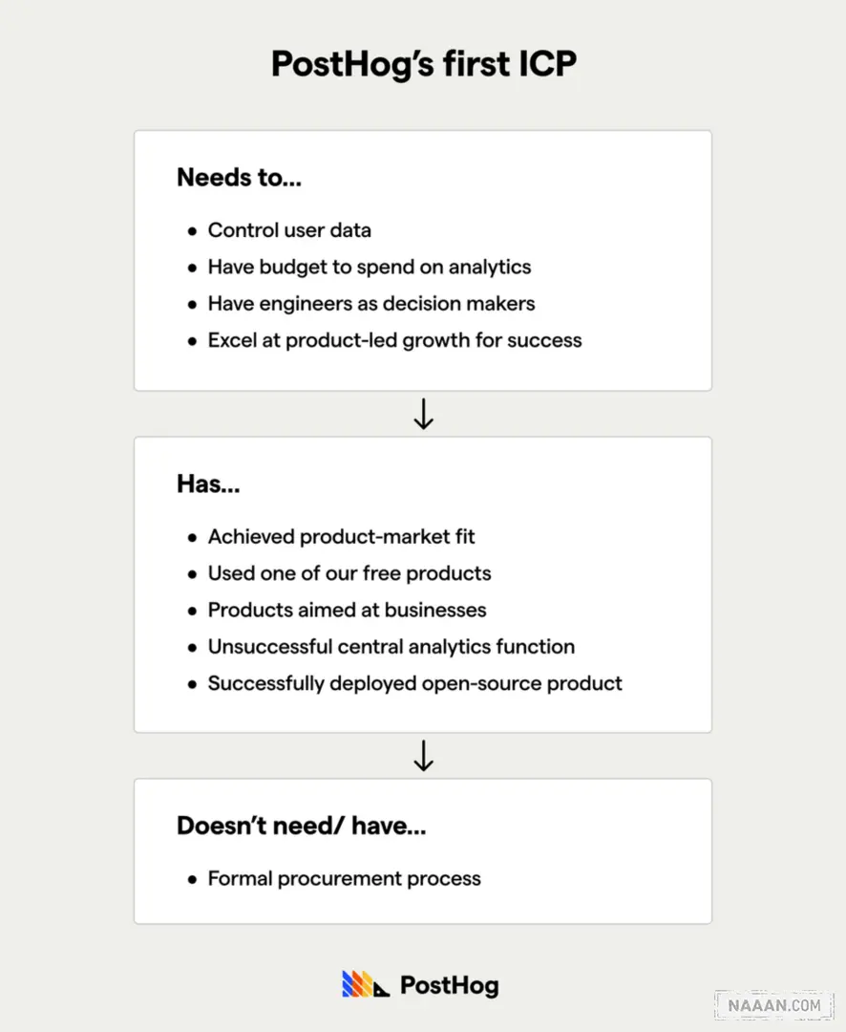Select "Have engineers as decision makers" line
Image resolution: width=846 pixels, height=1032 pixels.
point(371,304)
